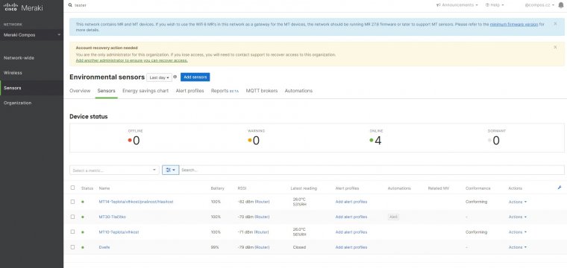Open the MT10-Teplota/vlhkost sensor link
This screenshot has width=567, height=268.
[119, 232]
